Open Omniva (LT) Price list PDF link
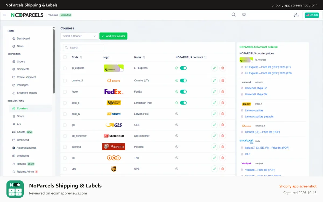This screenshot has height=202, width=323. (262, 132)
